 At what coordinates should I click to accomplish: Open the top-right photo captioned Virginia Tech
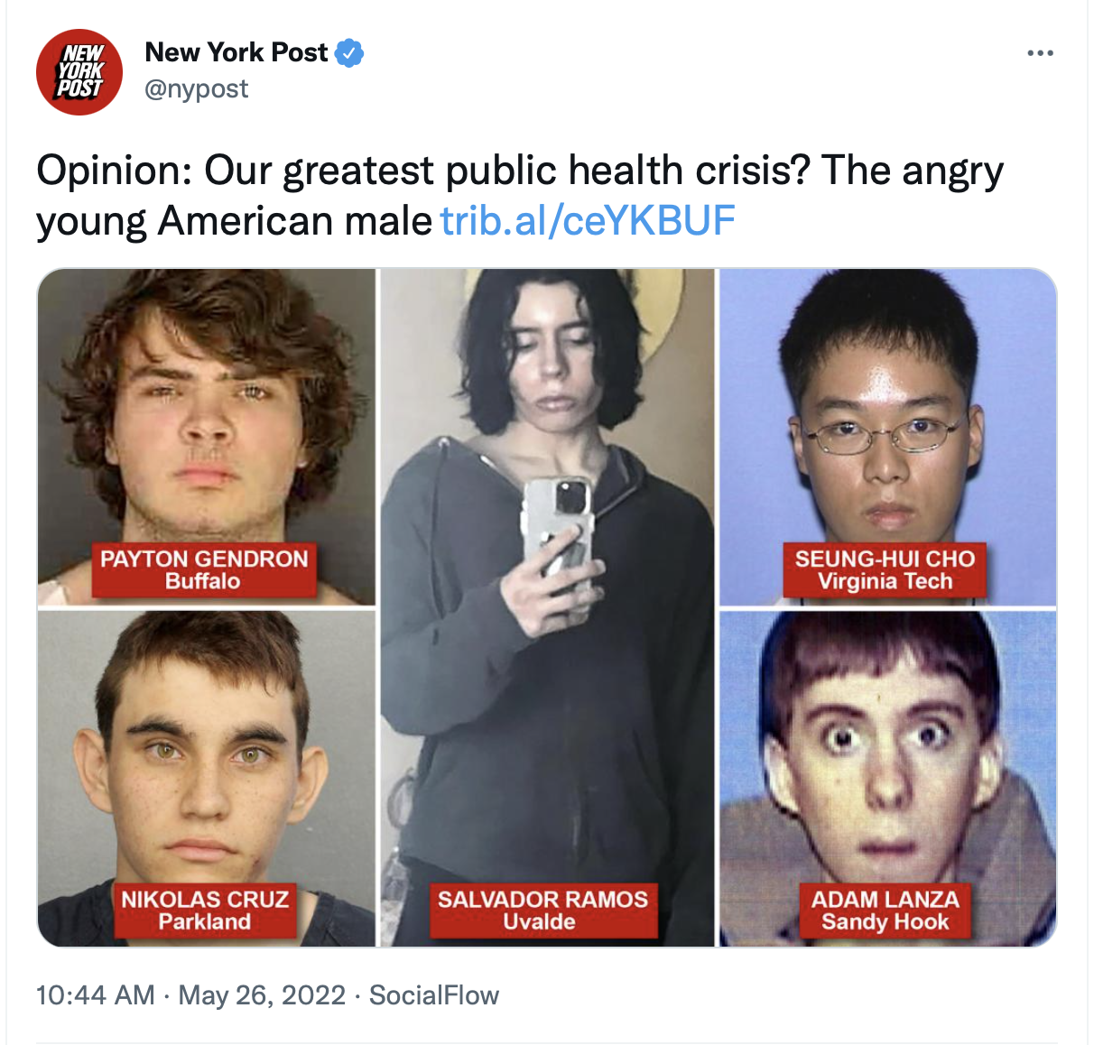pos(887,437)
